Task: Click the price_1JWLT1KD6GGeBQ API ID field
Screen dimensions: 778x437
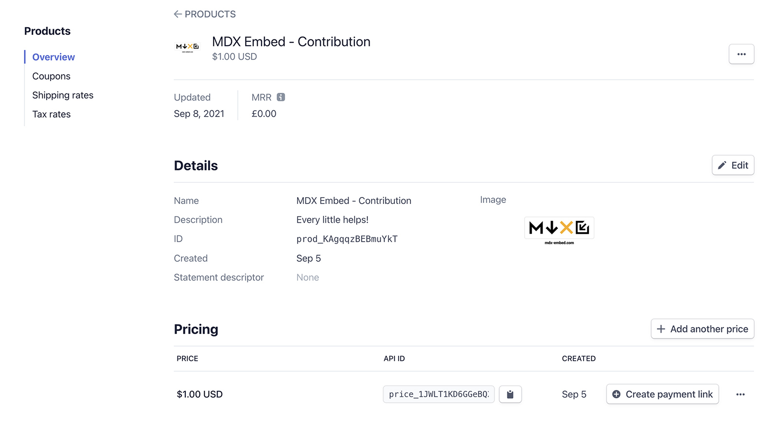Action: coord(438,394)
